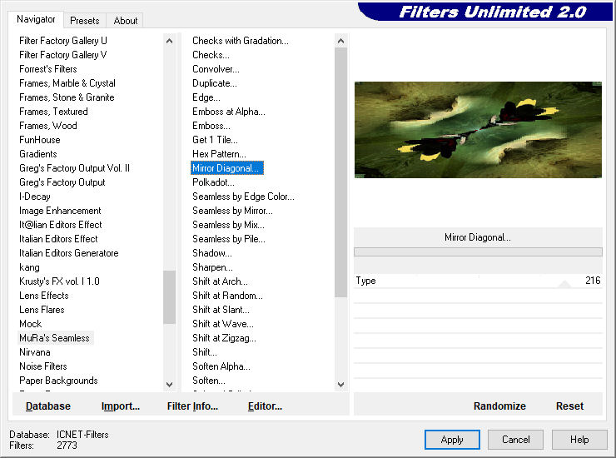Viewport: 616px width, 458px height.
Task: Select Frames, Marble & Crystal
Action: [x=67, y=83]
